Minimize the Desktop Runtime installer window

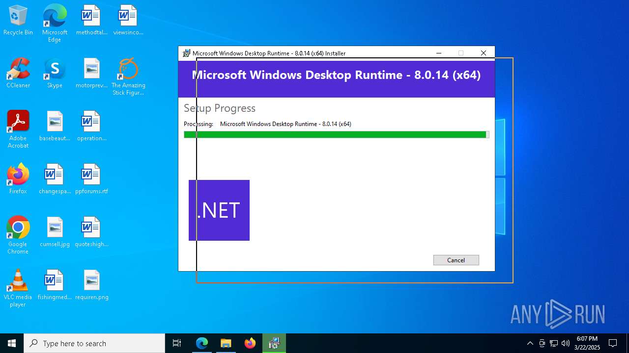point(439,53)
